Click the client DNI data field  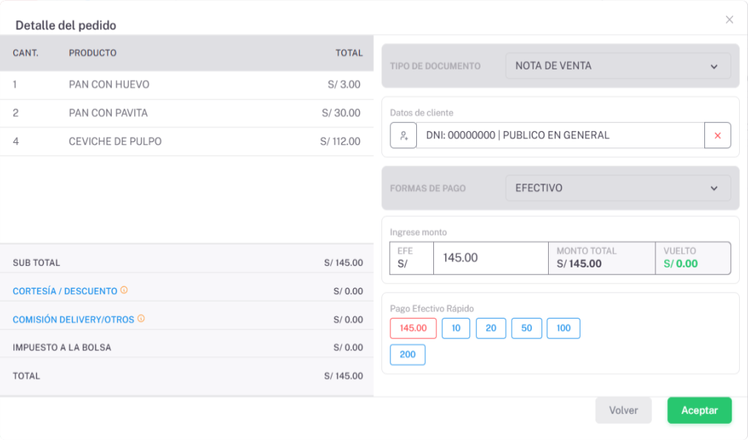pos(560,136)
